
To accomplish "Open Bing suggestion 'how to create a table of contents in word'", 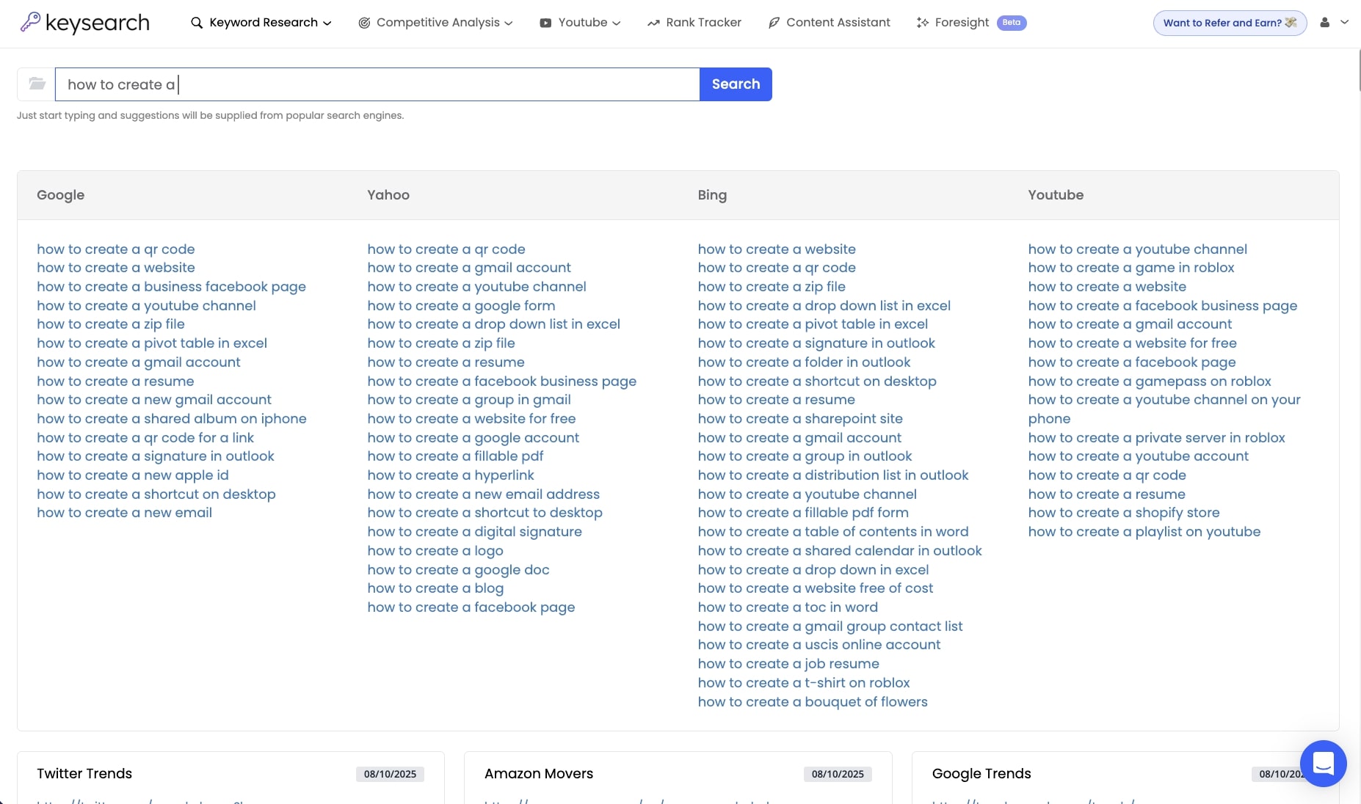I will tap(833, 532).
